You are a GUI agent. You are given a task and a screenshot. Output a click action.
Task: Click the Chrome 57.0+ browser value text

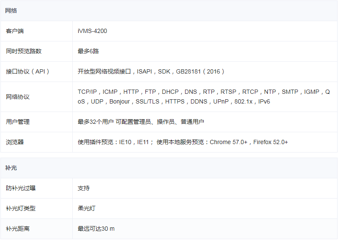click(183, 142)
